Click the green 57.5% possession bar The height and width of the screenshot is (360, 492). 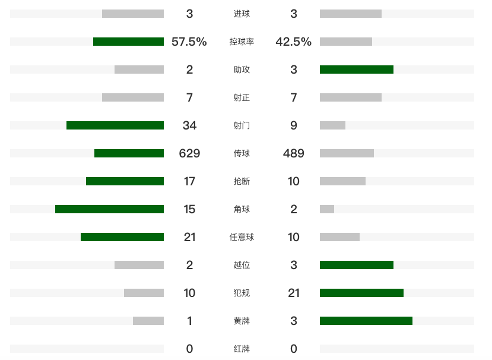click(x=128, y=42)
